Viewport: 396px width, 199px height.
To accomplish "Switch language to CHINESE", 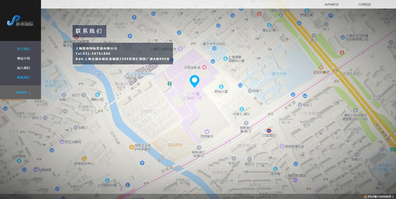I will coord(365,5).
